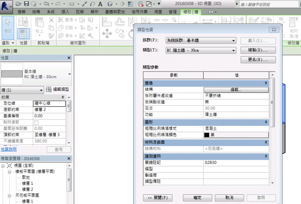Click the Default 3D View house icon

[x=110, y=4]
